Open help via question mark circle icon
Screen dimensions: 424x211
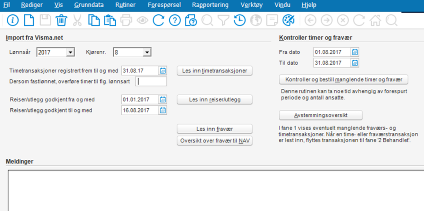coord(175,20)
